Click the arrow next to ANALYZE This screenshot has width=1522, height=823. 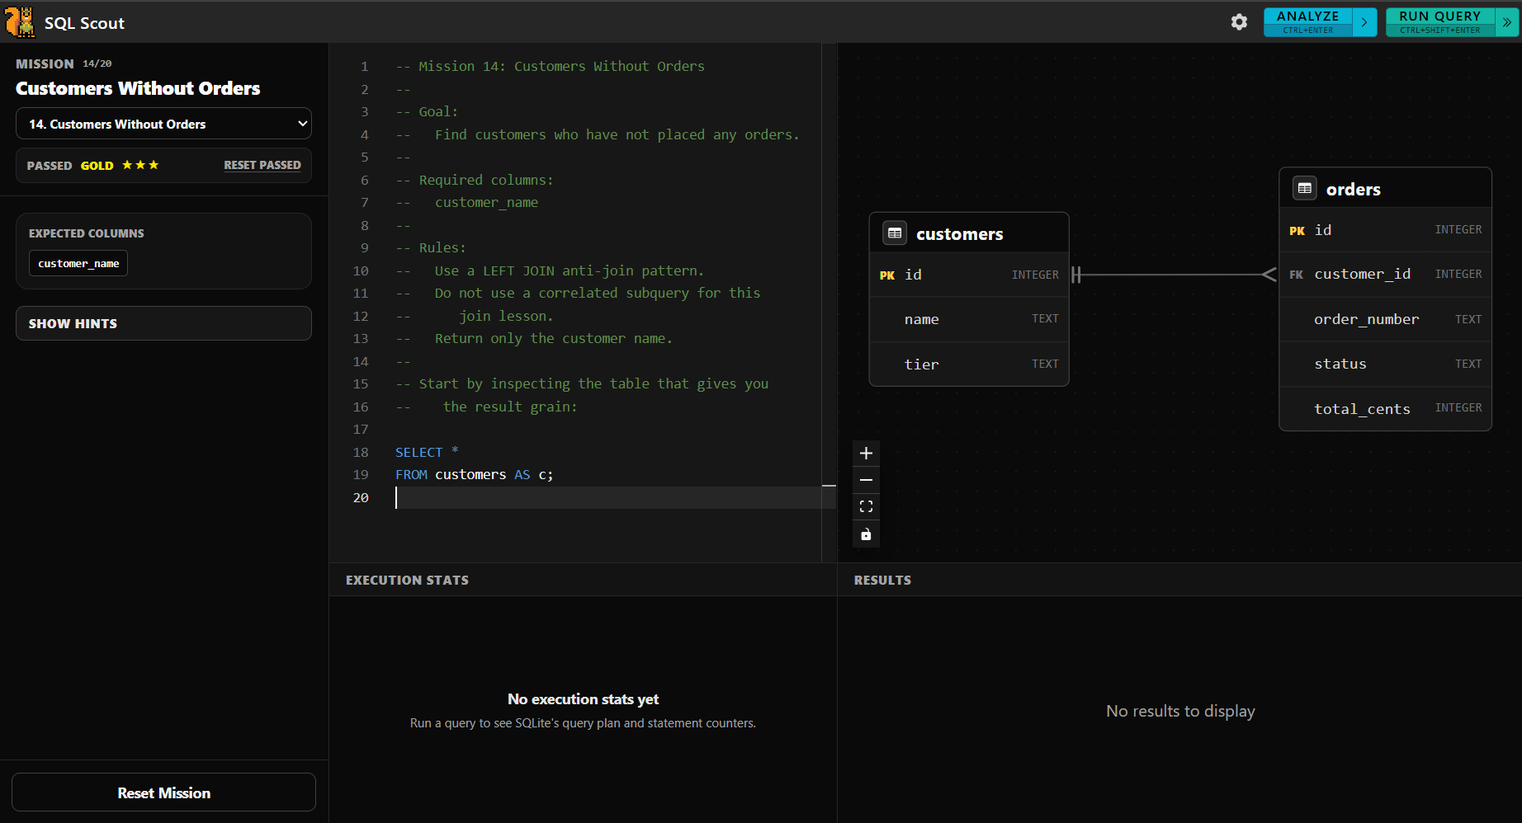[1365, 22]
